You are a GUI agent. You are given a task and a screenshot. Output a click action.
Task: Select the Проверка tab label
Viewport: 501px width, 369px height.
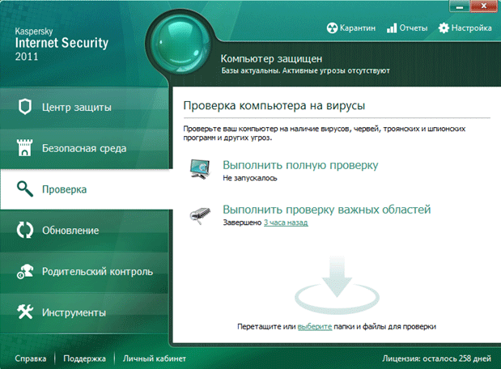tap(64, 189)
